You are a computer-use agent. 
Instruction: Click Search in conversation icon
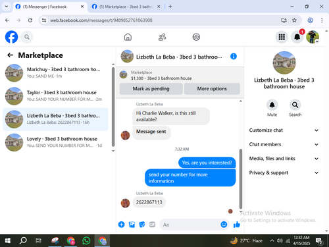[295, 105]
